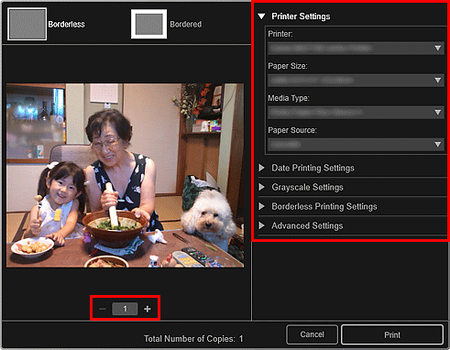Click the Print button
This screenshot has height=350, width=450.
pyautogui.click(x=392, y=334)
